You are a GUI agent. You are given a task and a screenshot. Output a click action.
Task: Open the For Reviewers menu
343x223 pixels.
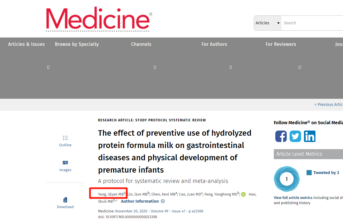click(281, 44)
